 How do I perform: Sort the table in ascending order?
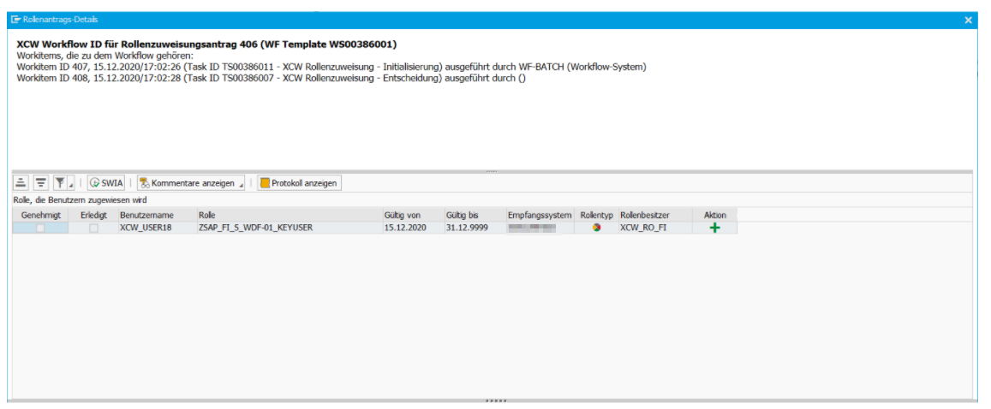click(x=21, y=183)
